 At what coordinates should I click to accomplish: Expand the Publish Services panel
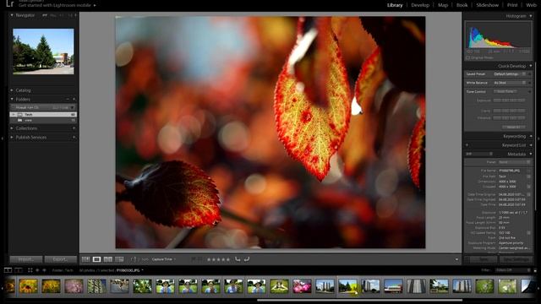12,137
